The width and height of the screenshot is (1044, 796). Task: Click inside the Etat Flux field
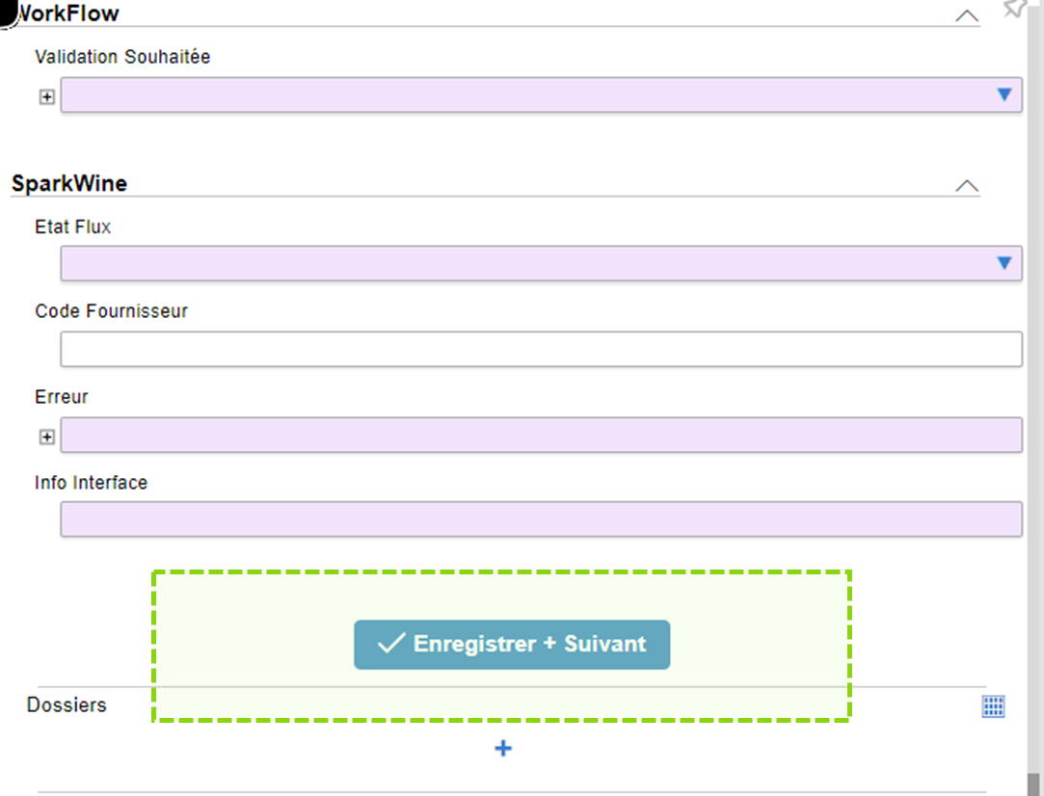(x=521, y=263)
